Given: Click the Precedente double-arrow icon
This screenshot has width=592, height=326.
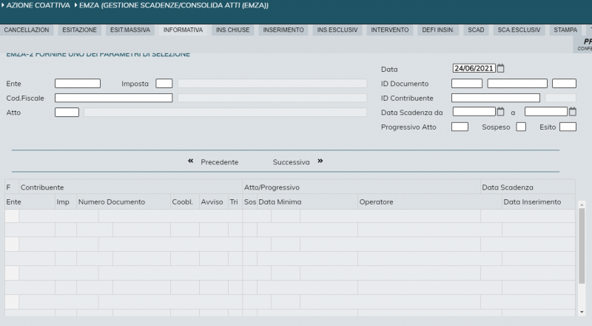Looking at the screenshot, I should click(x=191, y=161).
